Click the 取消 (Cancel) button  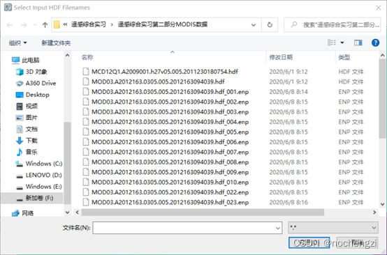(x=357, y=242)
